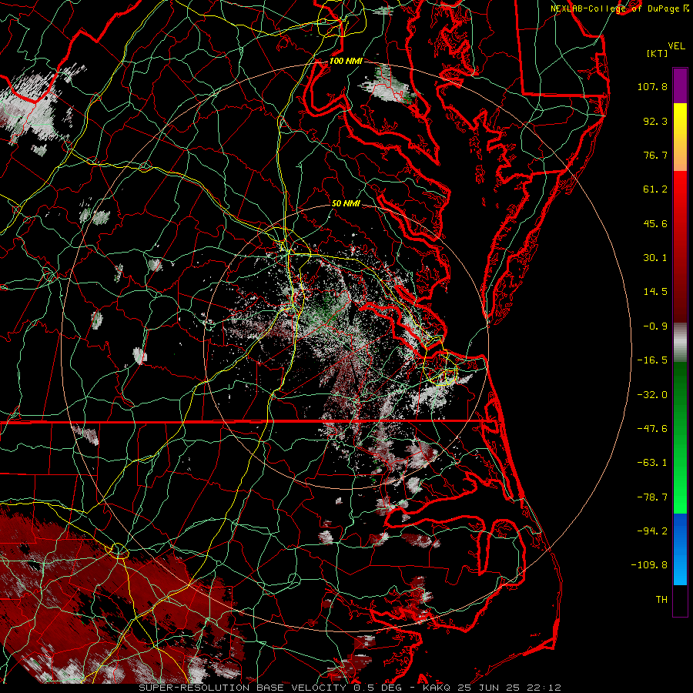Click the 14.5 velocity legend value

pos(655,292)
